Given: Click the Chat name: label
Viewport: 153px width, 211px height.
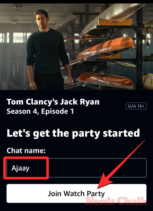Looking at the screenshot, I should point(26,150).
